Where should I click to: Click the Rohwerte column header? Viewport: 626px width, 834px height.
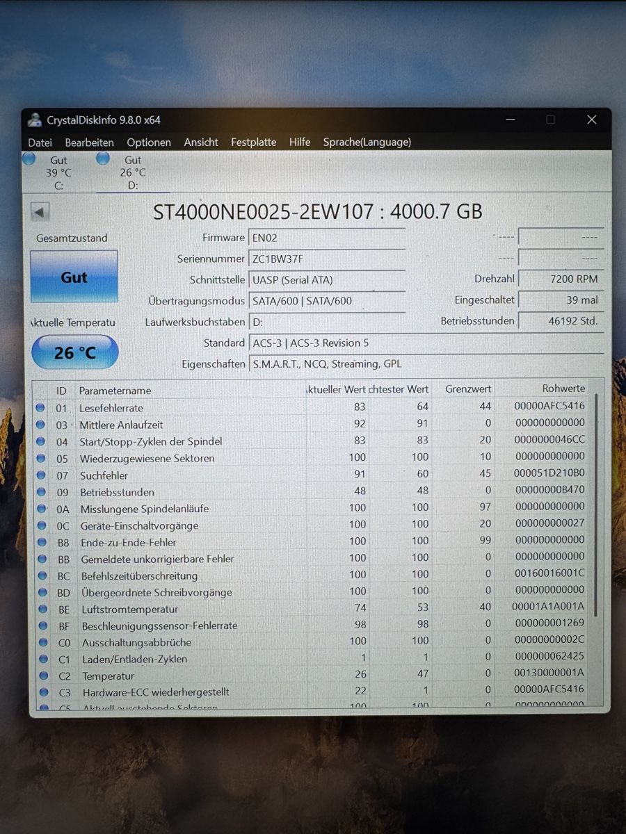(x=563, y=389)
